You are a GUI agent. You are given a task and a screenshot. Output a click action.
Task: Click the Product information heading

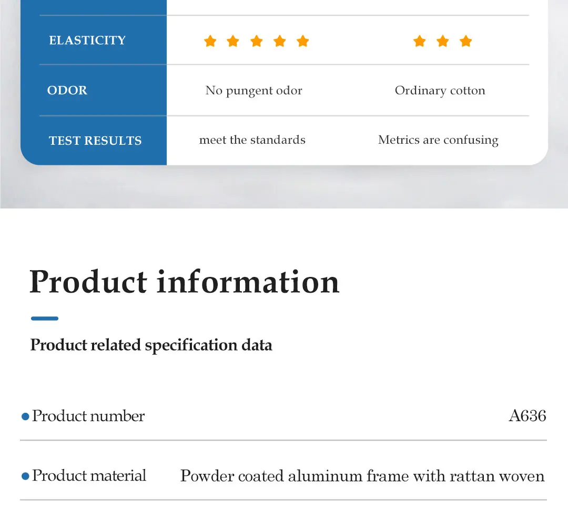[x=184, y=282]
